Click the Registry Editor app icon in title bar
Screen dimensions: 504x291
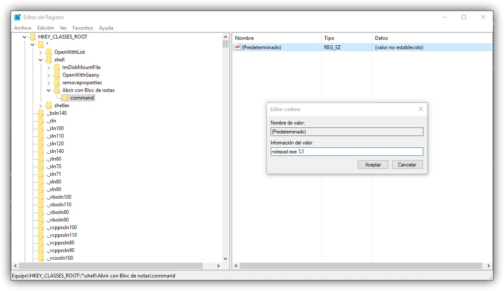[17, 17]
